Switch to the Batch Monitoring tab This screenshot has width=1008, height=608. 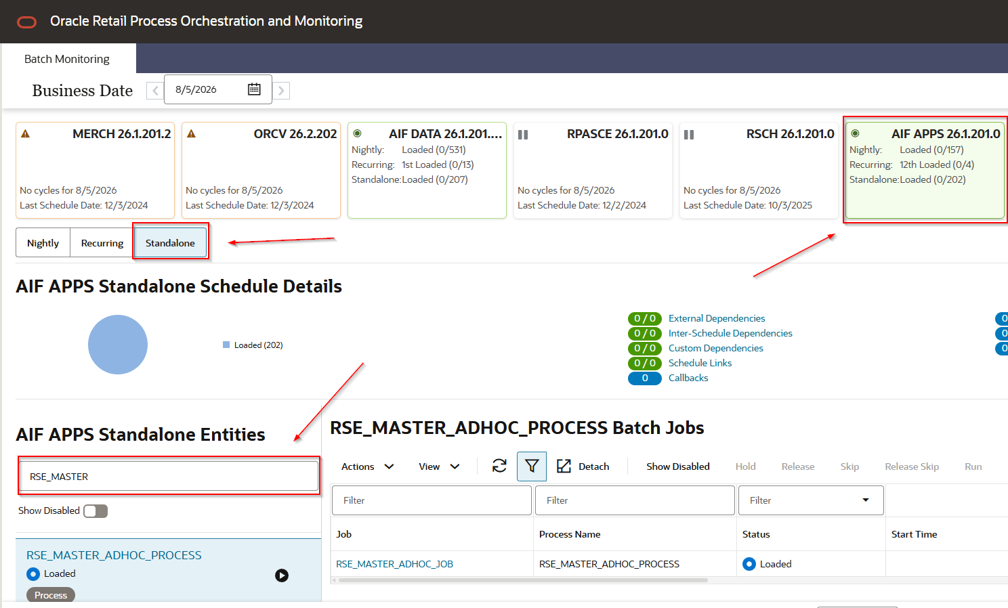click(x=67, y=59)
